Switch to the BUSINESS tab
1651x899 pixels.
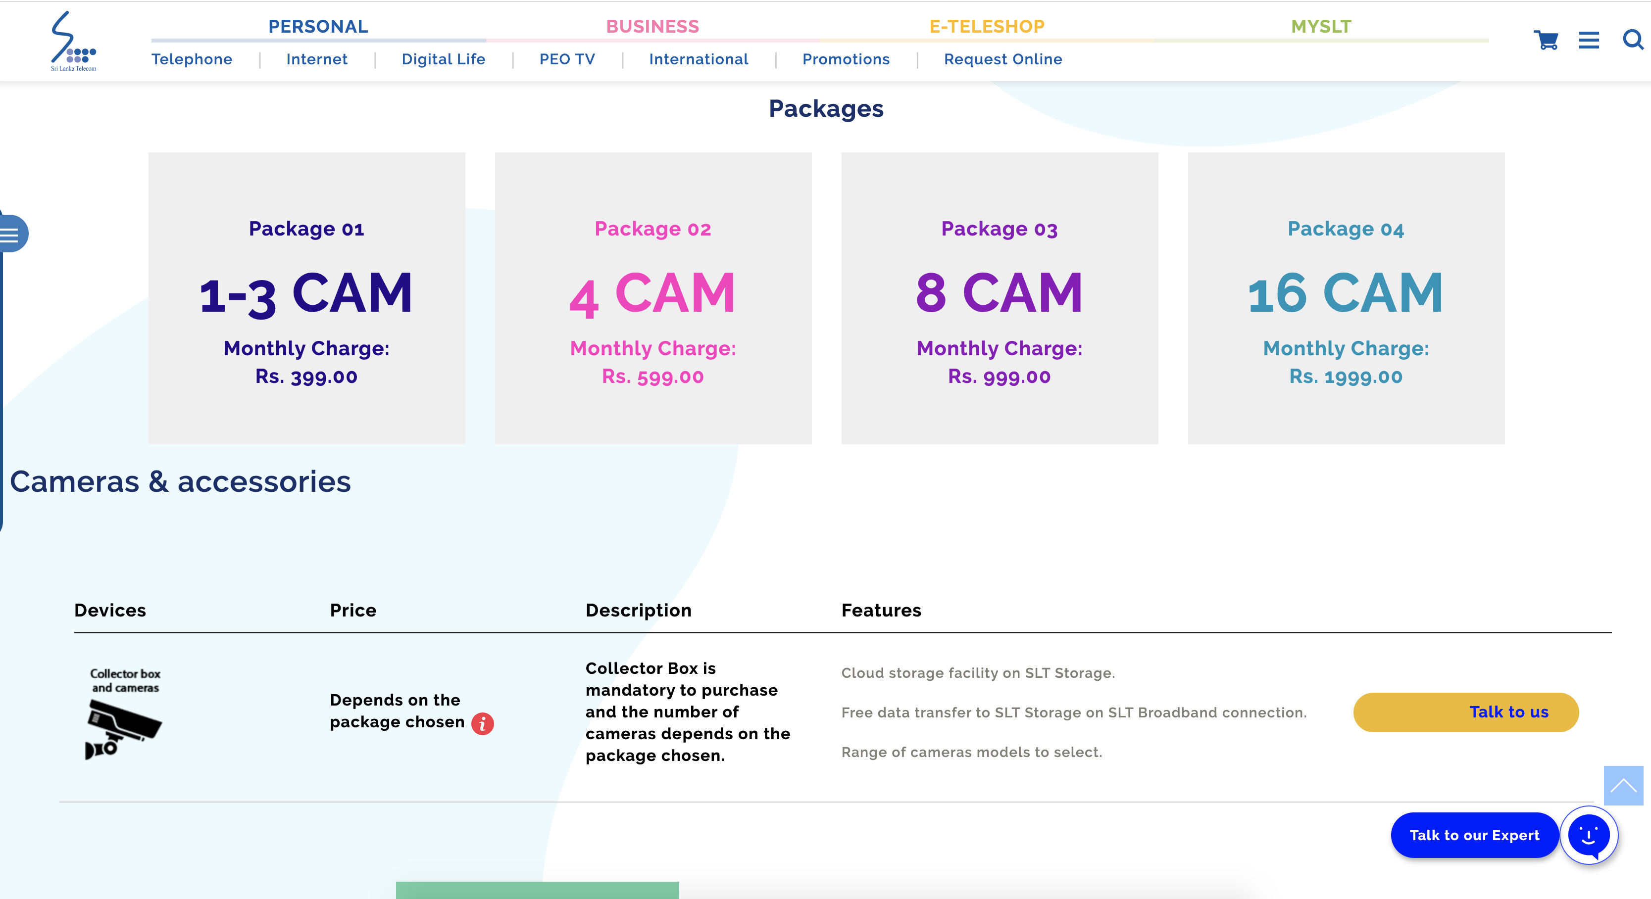[x=652, y=26]
